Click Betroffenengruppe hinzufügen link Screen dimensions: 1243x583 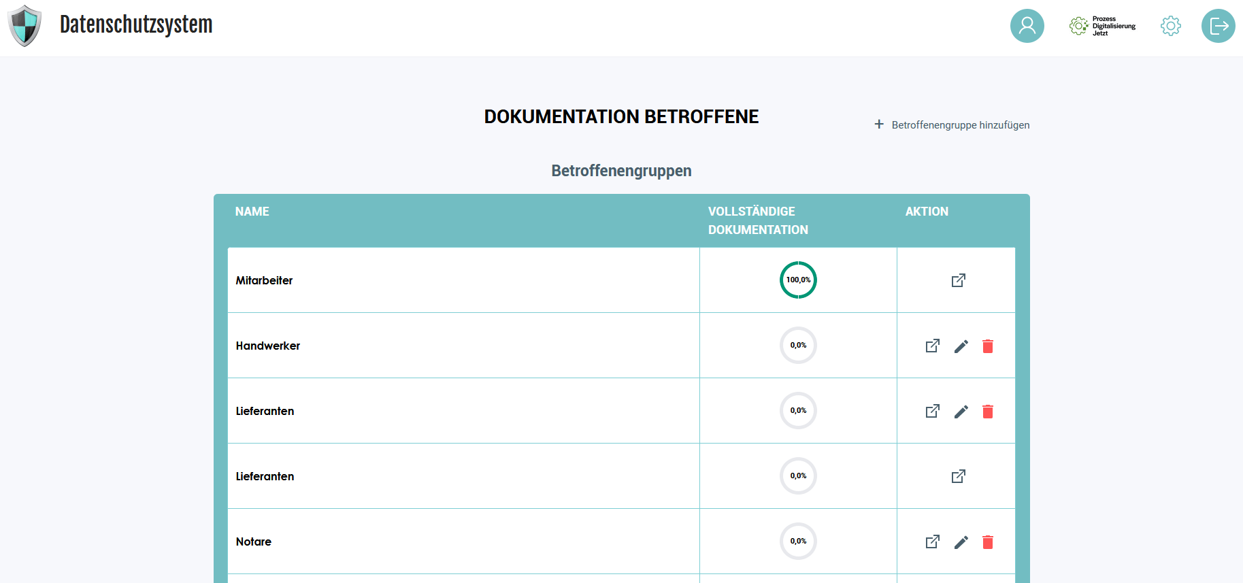pos(952,125)
